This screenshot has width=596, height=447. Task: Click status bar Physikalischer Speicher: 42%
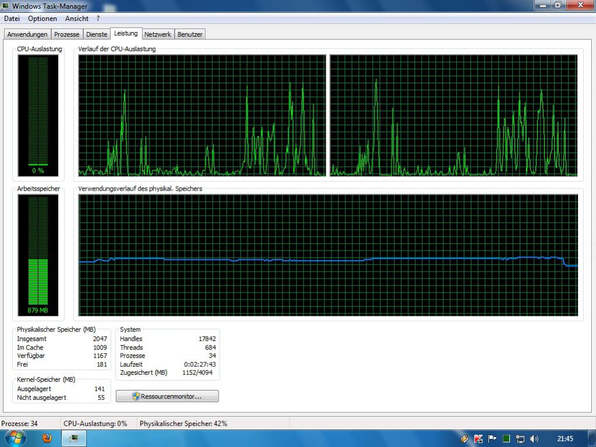coord(183,424)
